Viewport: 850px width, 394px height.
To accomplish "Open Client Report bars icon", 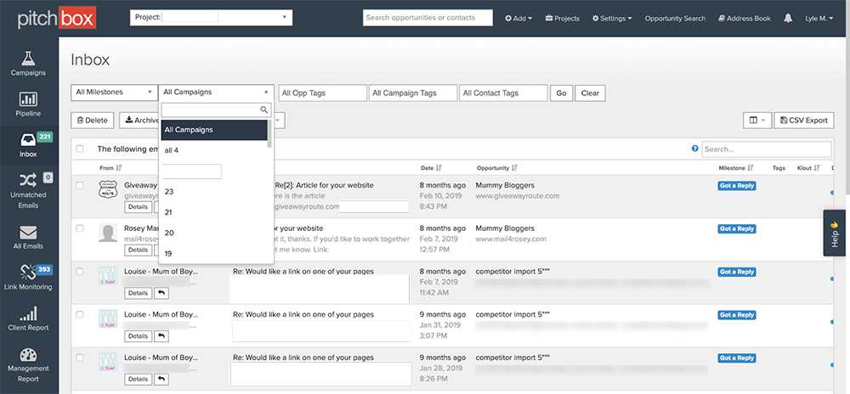I will (28, 313).
